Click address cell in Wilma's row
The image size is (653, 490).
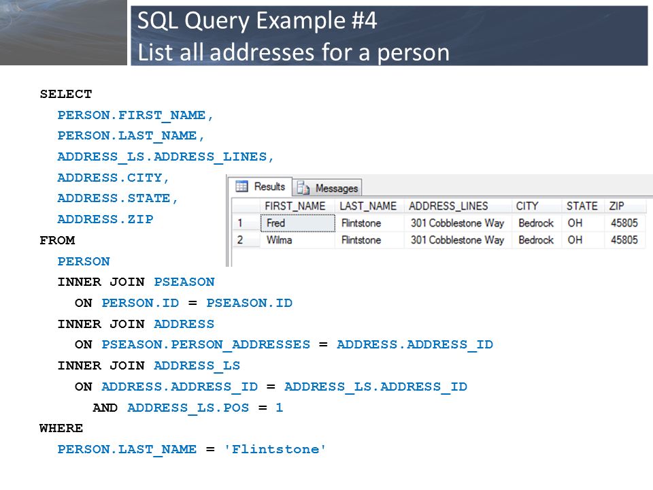click(458, 240)
